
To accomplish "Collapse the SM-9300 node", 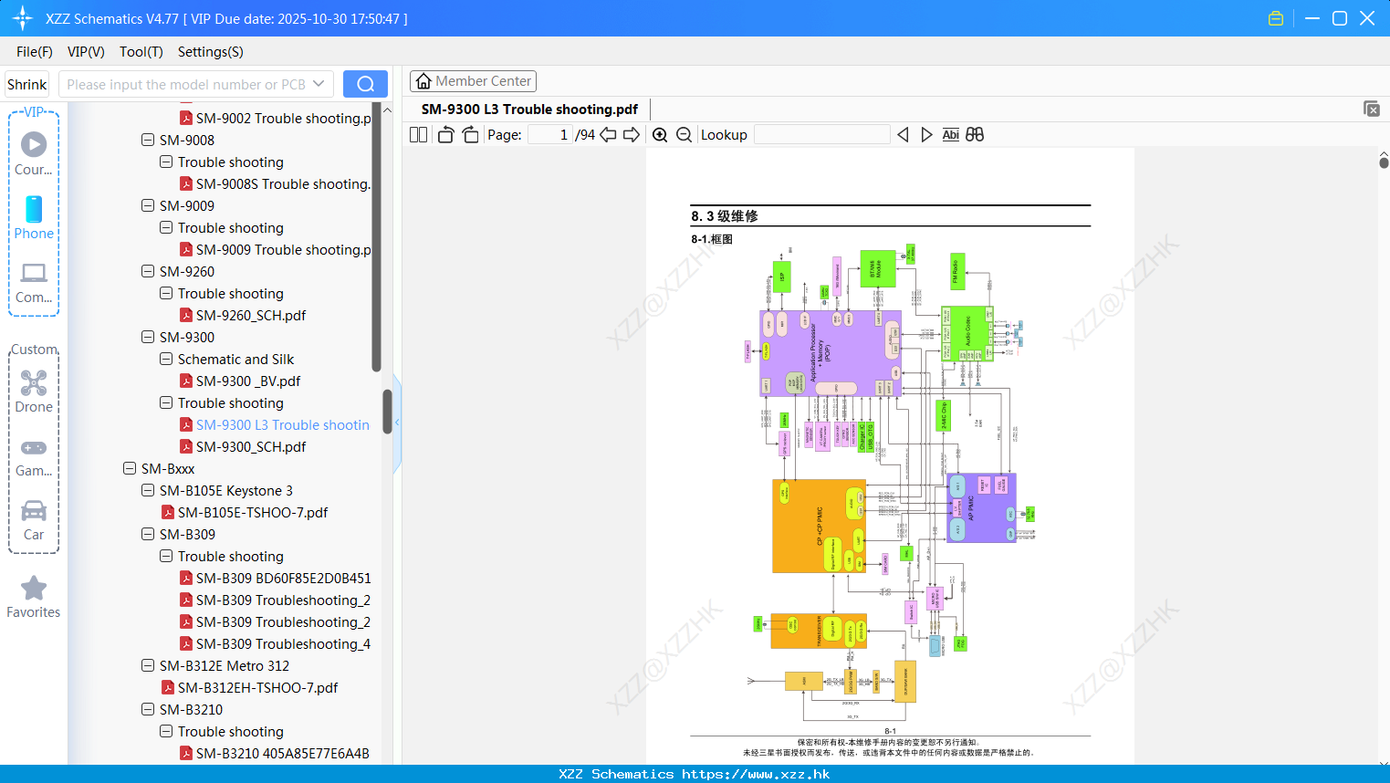I will click(148, 337).
